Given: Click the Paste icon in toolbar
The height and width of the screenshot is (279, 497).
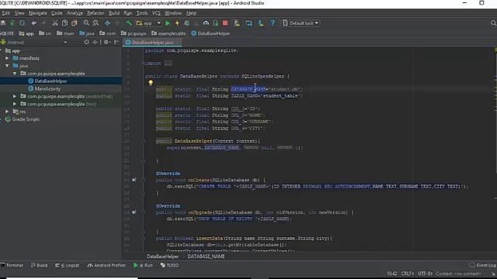Looking at the screenshot, I should 75,23.
